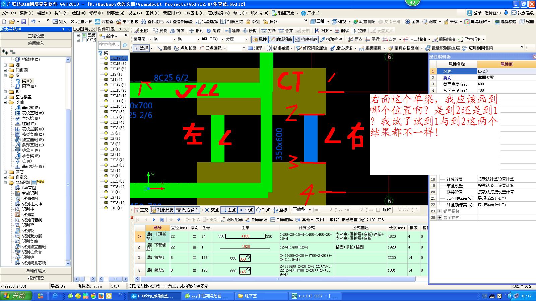
Task: Draw with the 直线 line tool
Action: click(164, 48)
